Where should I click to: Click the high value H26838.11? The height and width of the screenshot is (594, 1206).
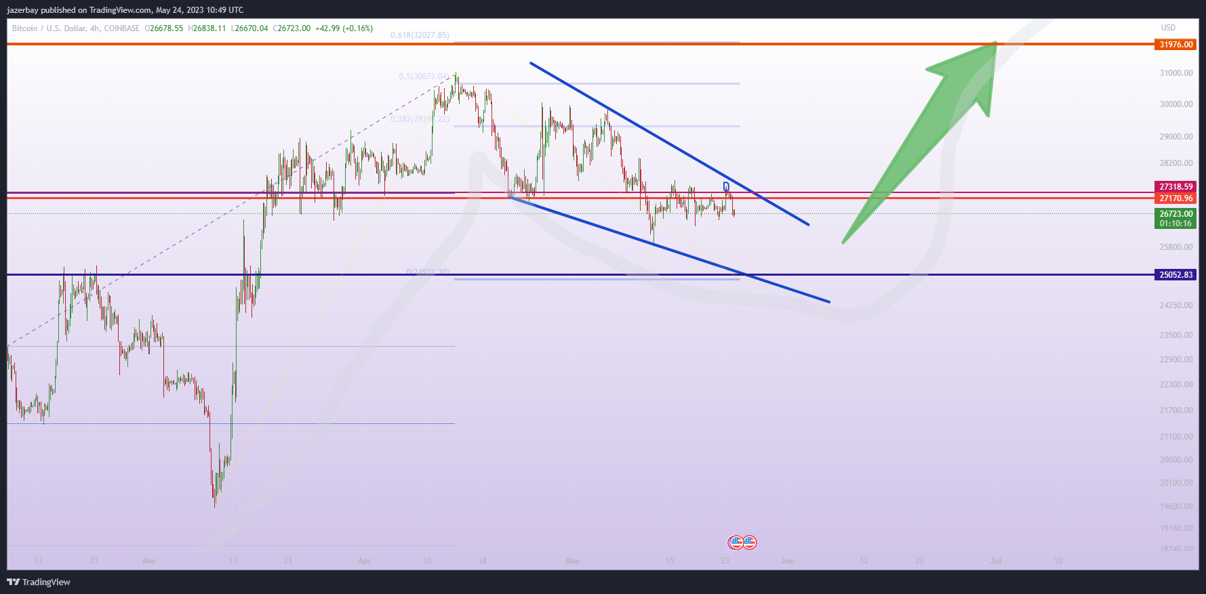207,28
